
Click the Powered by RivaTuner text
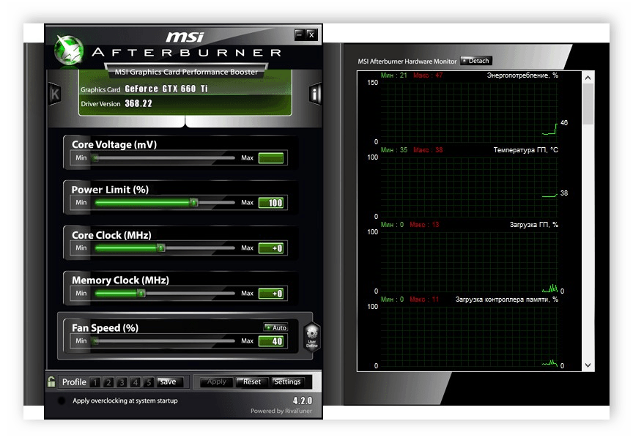[x=281, y=411]
